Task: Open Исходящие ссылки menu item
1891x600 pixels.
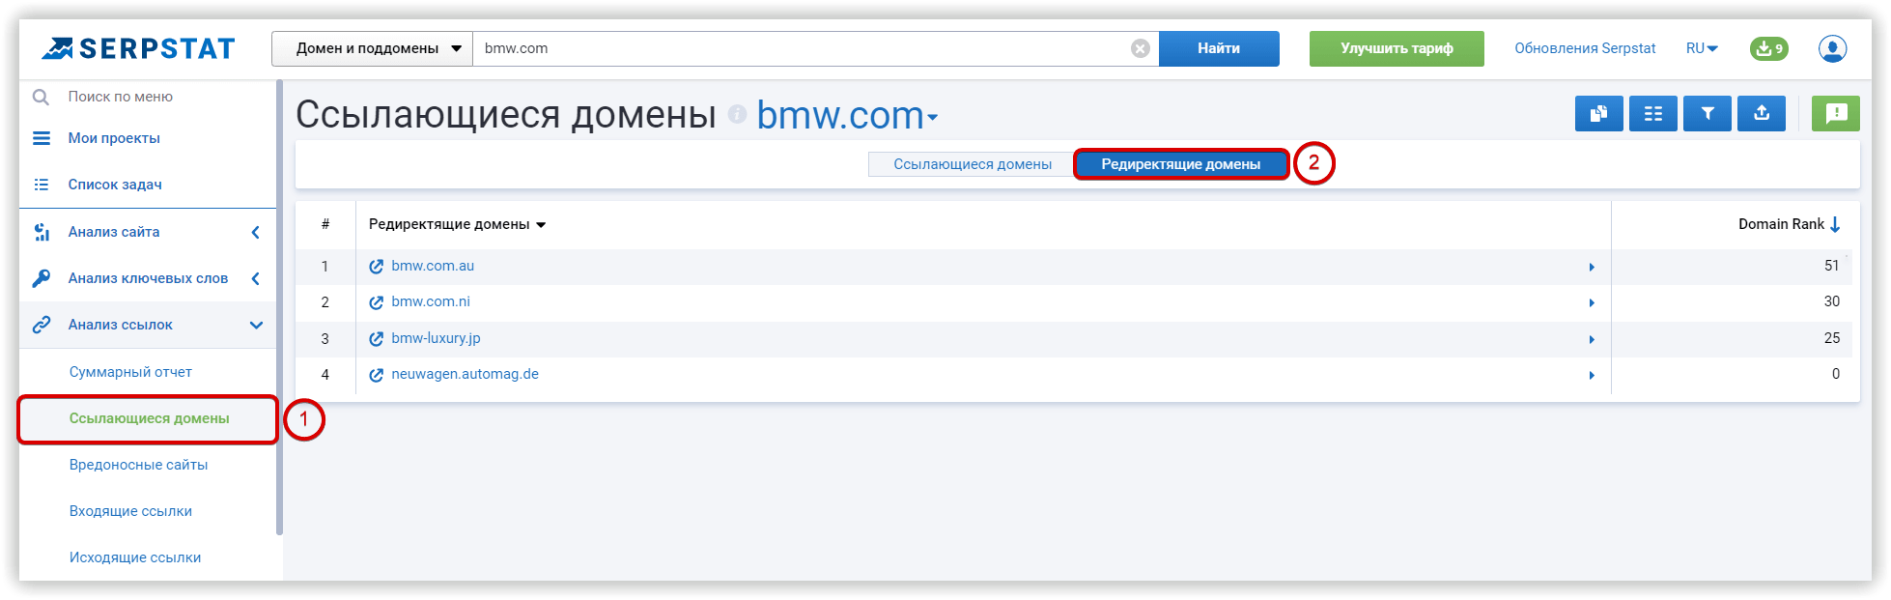Action: point(135,557)
